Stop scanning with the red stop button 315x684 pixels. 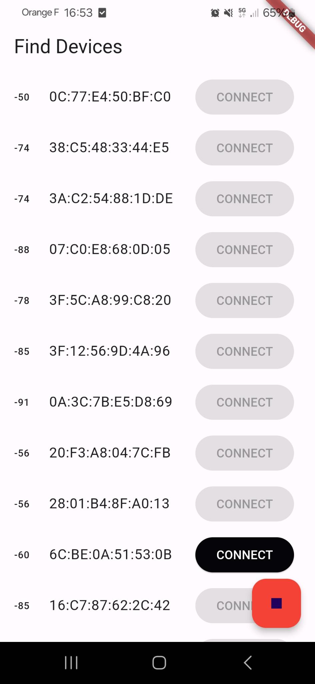point(276,603)
